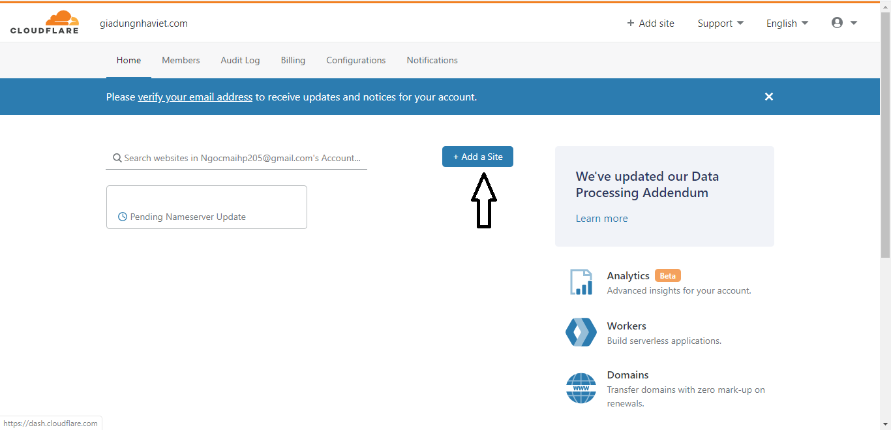Image resolution: width=891 pixels, height=430 pixels.
Task: Open the Notifications tab
Action: [432, 60]
